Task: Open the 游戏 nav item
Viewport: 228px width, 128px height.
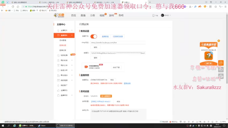Action: [111, 15]
